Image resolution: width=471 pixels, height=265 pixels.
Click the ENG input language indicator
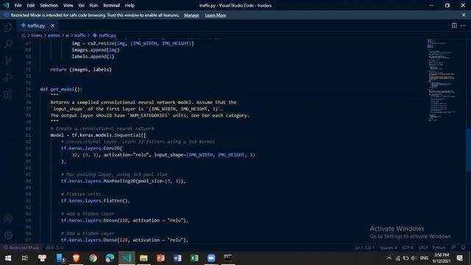pos(424,258)
